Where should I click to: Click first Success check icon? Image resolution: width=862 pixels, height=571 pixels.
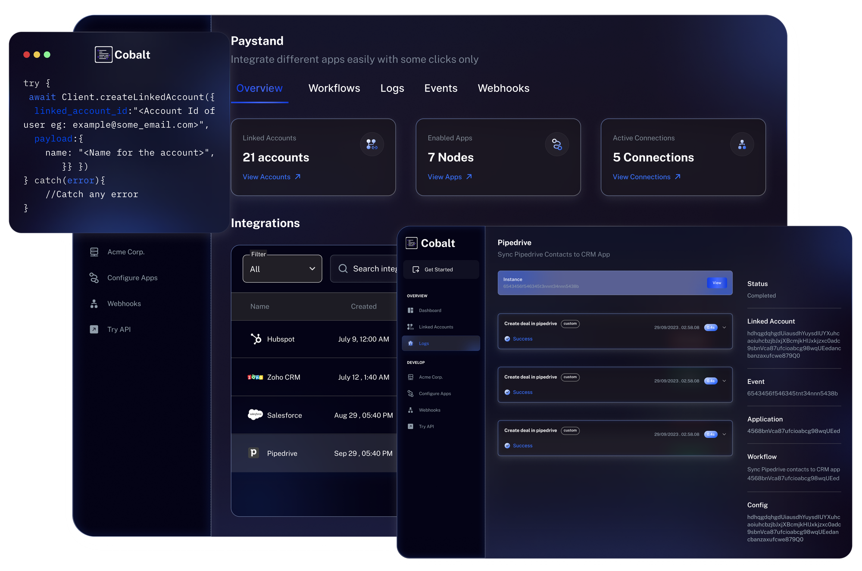tap(507, 339)
